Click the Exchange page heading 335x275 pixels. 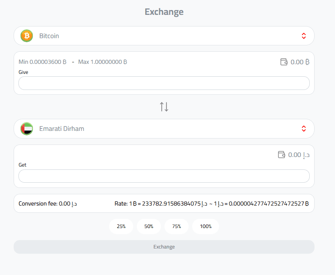point(164,12)
